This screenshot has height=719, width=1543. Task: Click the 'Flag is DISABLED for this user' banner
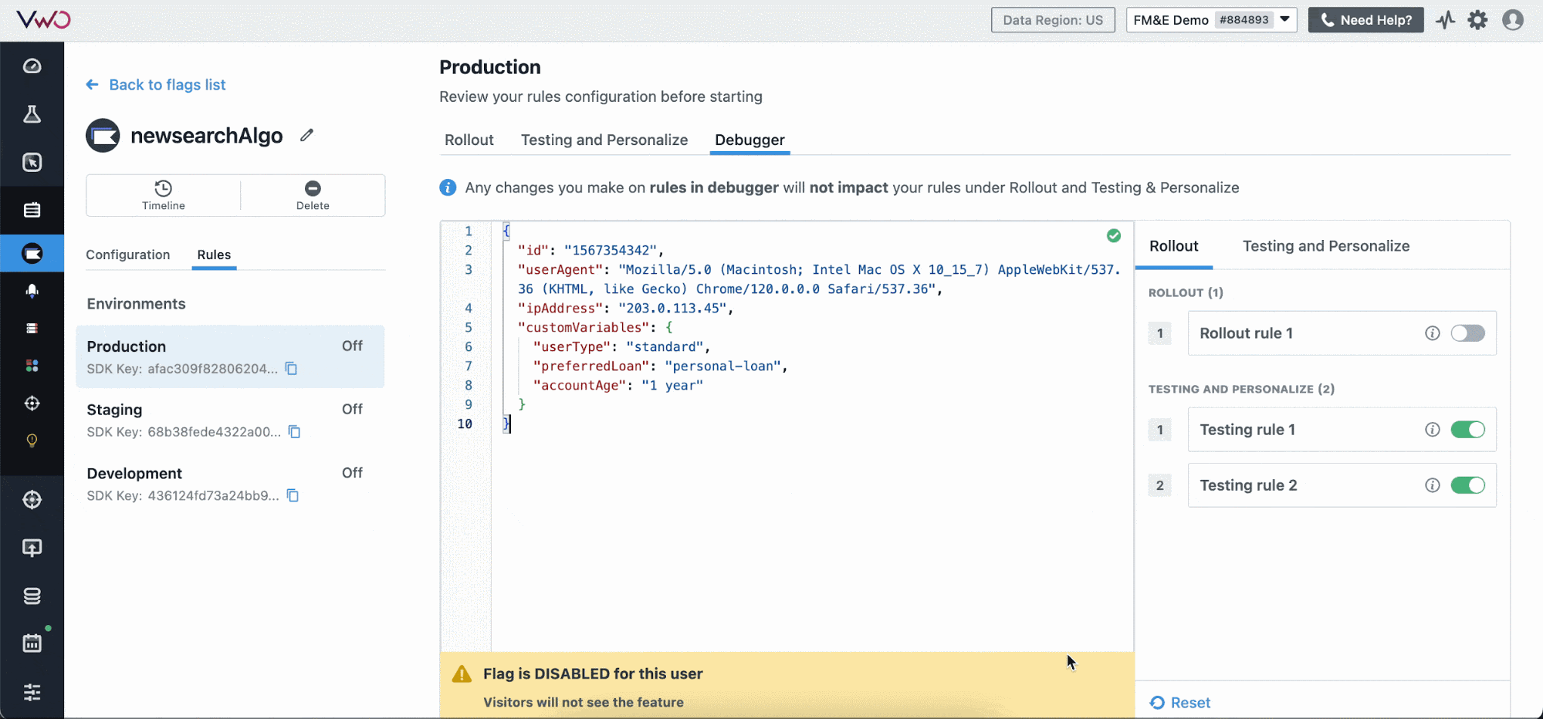click(x=787, y=686)
